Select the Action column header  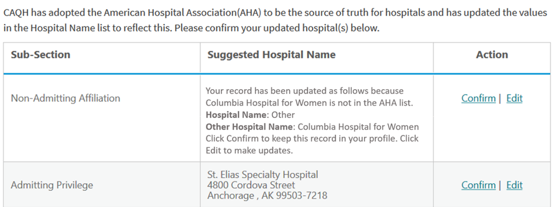tap(492, 55)
